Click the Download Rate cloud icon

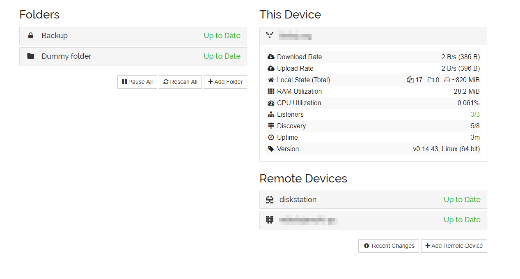click(271, 57)
